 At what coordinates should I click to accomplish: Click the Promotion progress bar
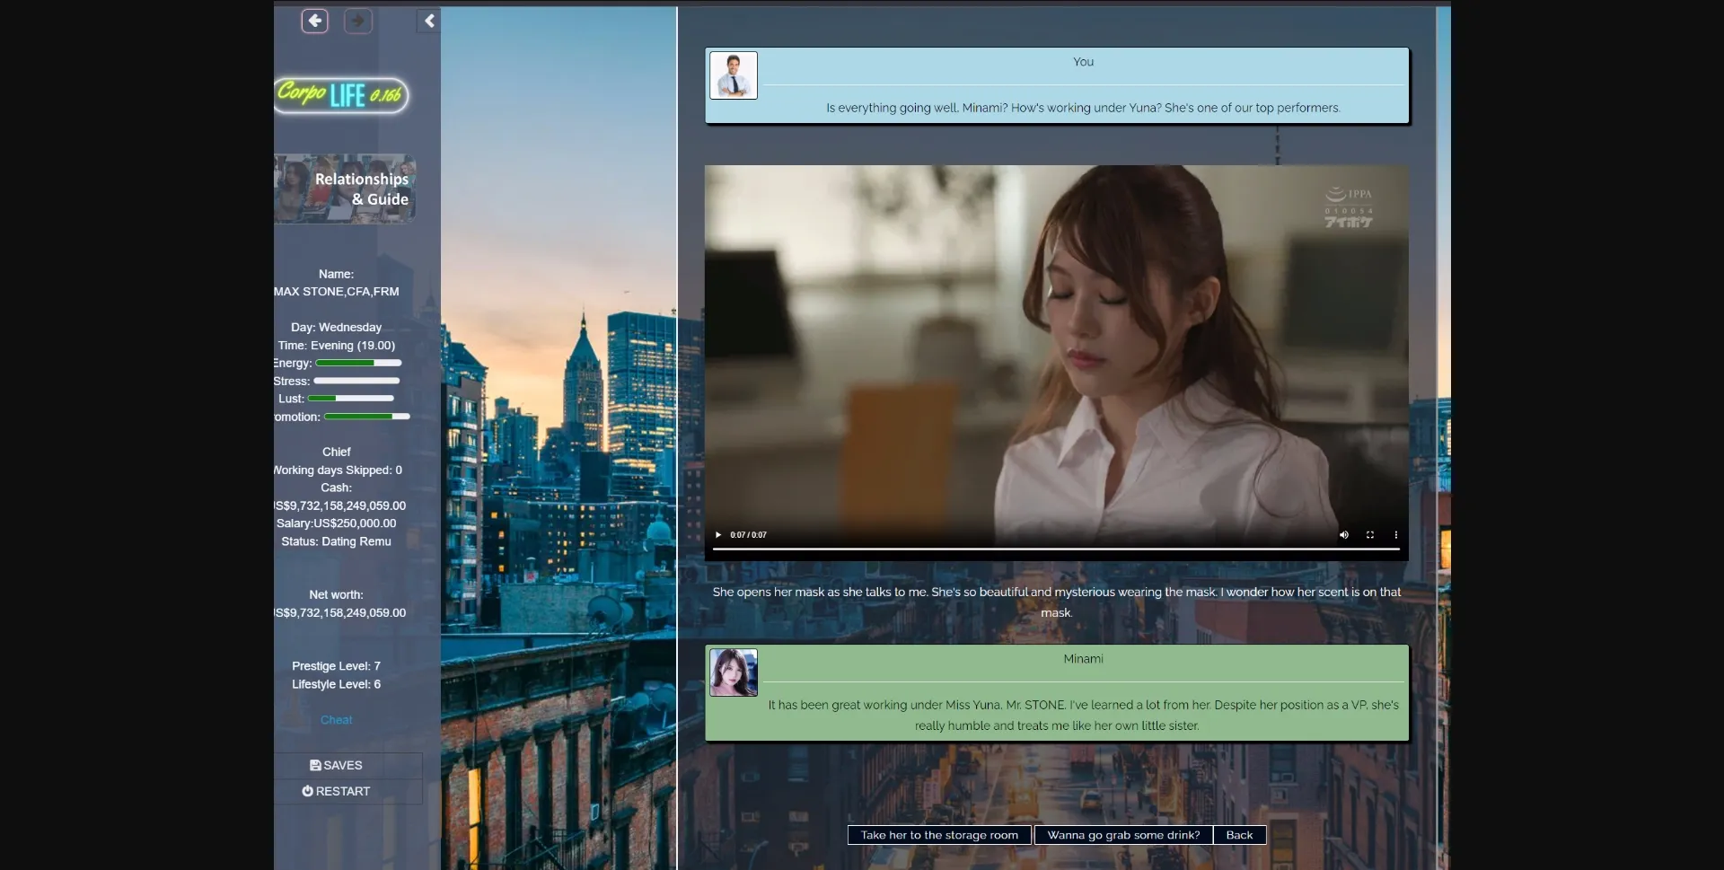(x=366, y=417)
